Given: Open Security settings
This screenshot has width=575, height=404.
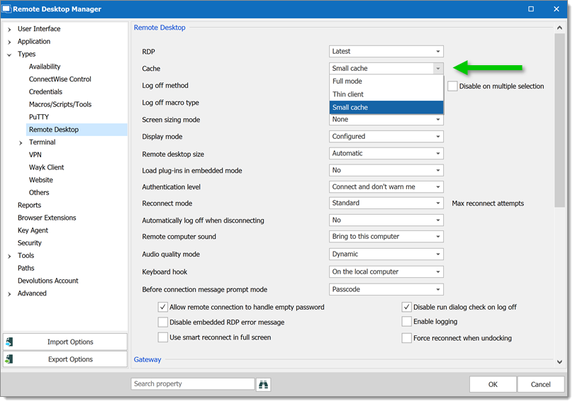Looking at the screenshot, I should tap(30, 242).
